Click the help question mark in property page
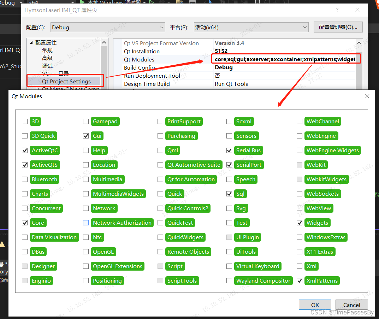 (337, 10)
